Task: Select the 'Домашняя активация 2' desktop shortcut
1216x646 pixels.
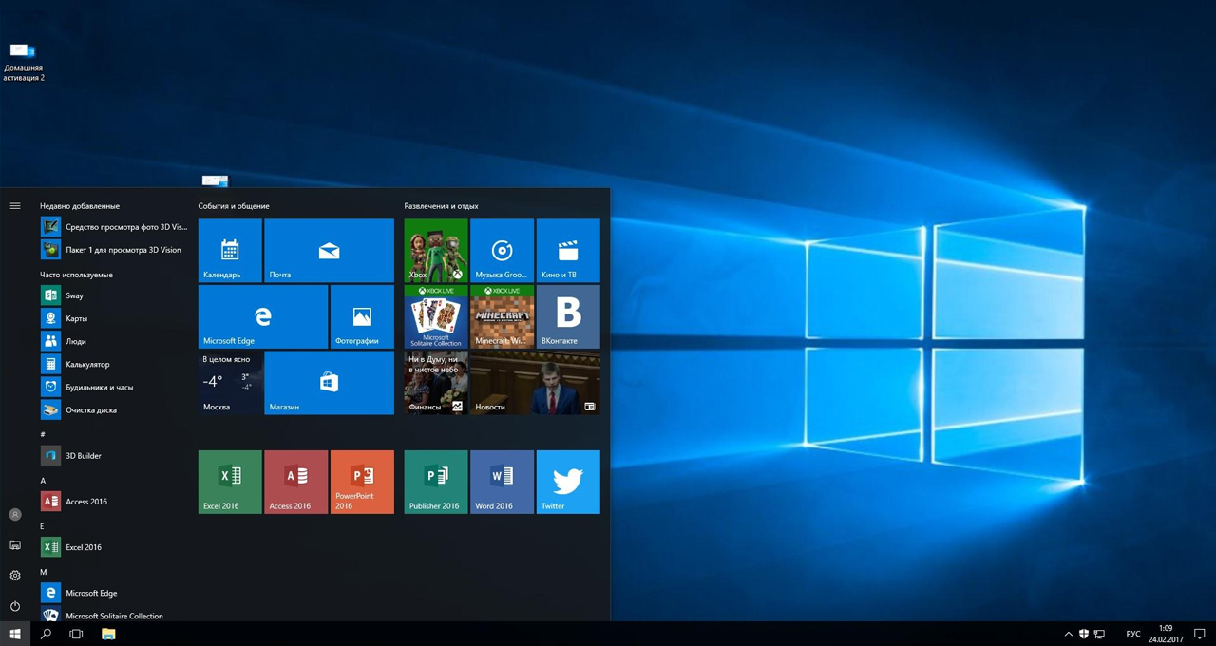Action: [x=23, y=62]
